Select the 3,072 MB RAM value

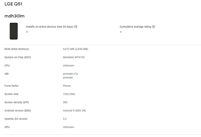pyautogui.click(x=75, y=49)
